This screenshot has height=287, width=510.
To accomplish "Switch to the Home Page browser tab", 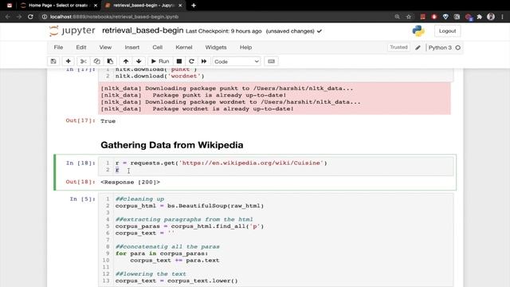I will (x=58, y=6).
